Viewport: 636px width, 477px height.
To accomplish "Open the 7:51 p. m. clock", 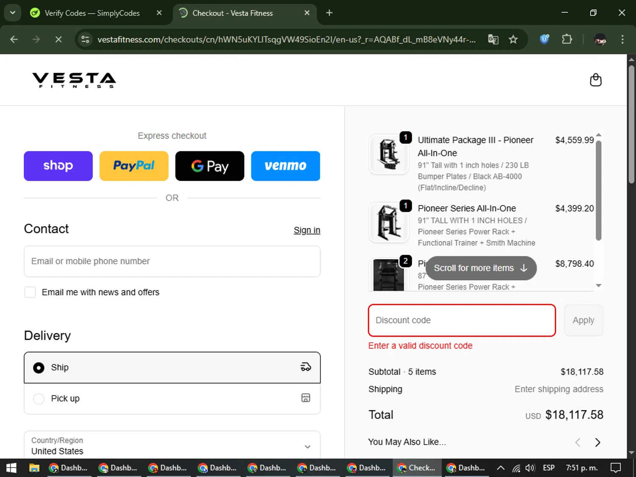I will pyautogui.click(x=582, y=468).
